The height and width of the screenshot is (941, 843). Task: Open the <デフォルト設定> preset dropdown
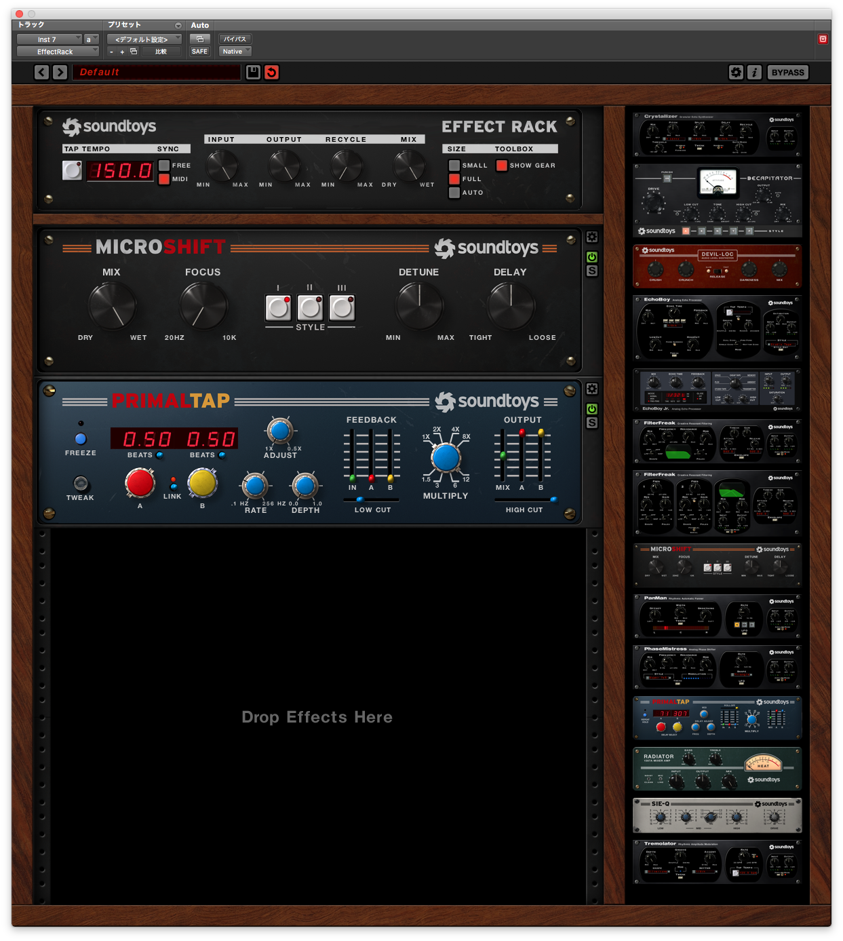(x=144, y=39)
